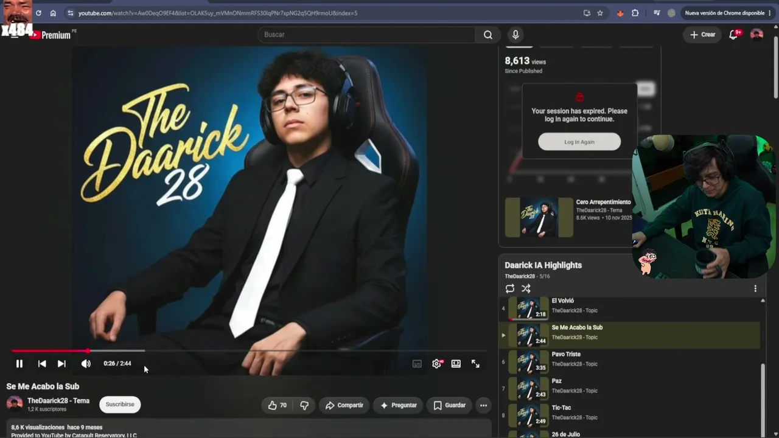Open the screen cast icon in address bar
The width and height of the screenshot is (779, 438).
click(587, 13)
